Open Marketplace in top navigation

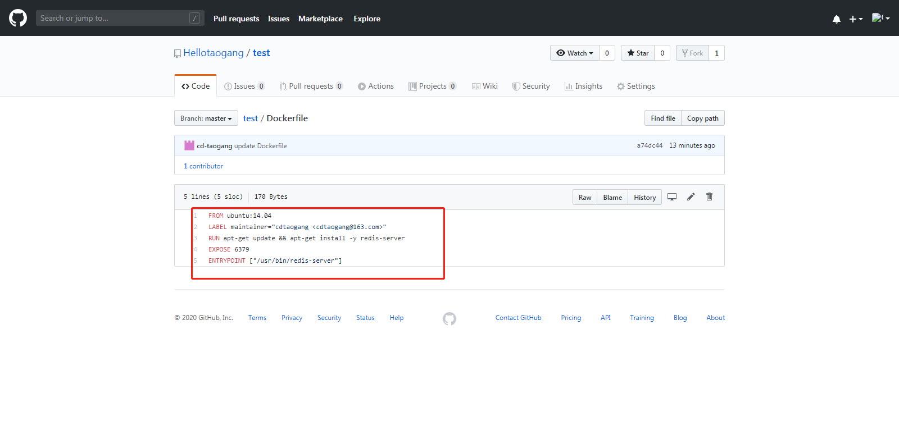tap(320, 19)
